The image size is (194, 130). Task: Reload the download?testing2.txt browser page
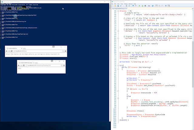coord(24,65)
